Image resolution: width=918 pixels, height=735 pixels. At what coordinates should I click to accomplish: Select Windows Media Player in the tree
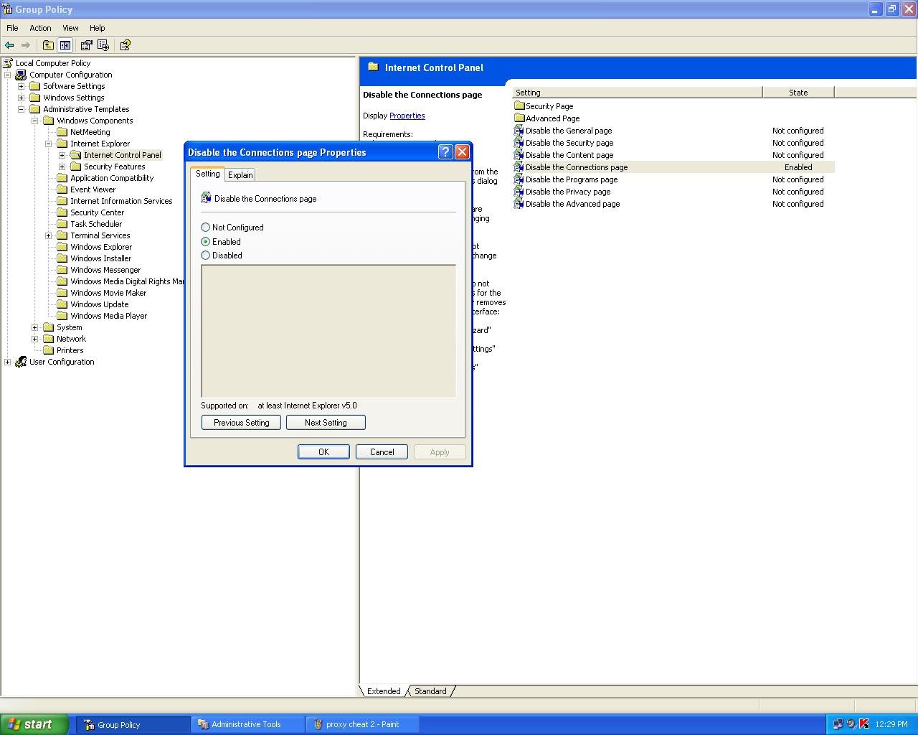click(x=108, y=316)
